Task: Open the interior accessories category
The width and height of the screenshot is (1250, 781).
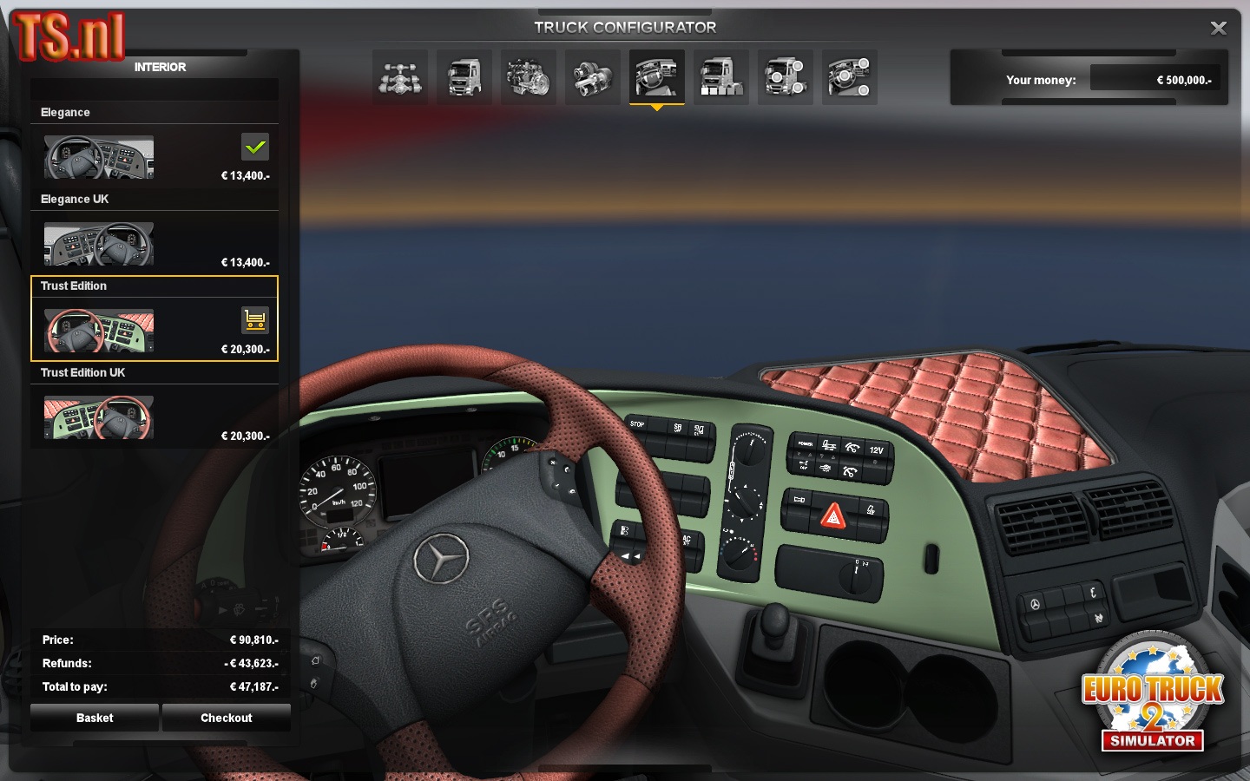Action: (x=850, y=77)
